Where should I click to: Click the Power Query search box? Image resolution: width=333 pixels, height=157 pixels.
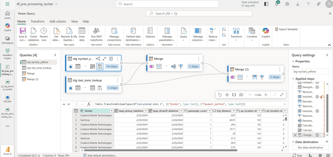pyautogui.click(x=199, y=13)
